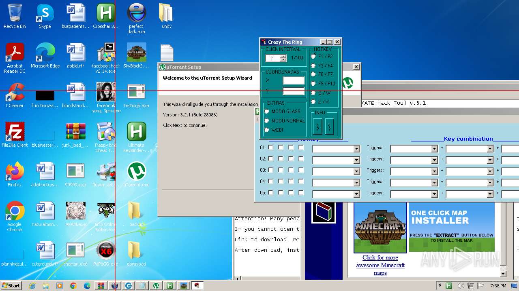Viewport: 519px width, 291px height.
Task: Launch Skype from the desktop
Action: coord(45,17)
